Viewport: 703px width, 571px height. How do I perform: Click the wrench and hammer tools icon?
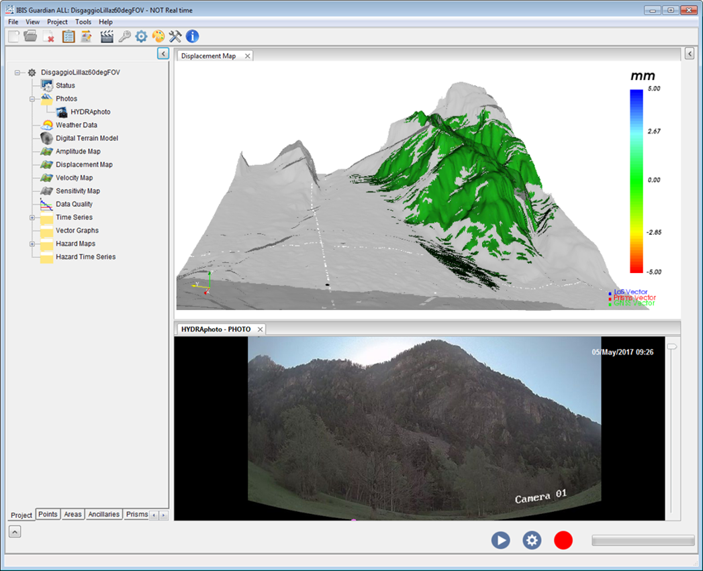pos(175,36)
